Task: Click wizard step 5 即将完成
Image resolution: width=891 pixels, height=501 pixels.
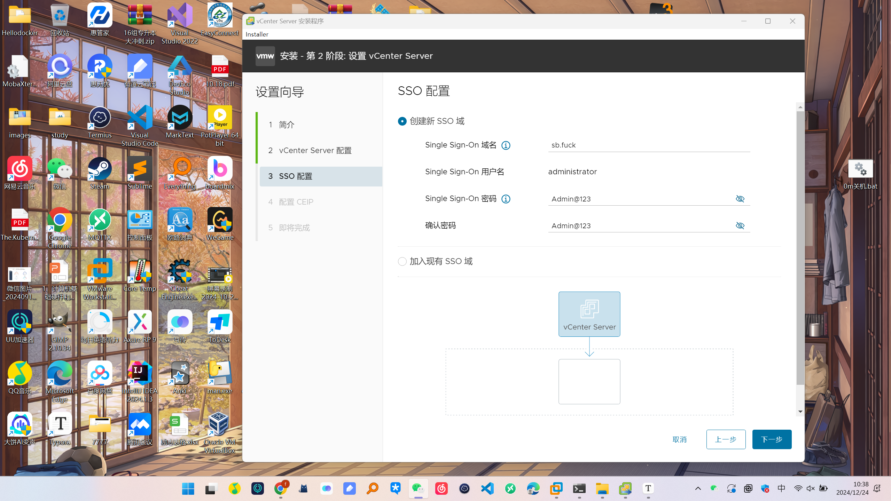Action: (x=320, y=228)
